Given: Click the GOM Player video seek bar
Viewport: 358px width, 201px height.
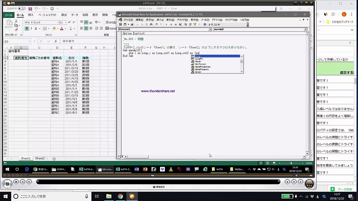Looking at the screenshot, I should coord(152,176).
